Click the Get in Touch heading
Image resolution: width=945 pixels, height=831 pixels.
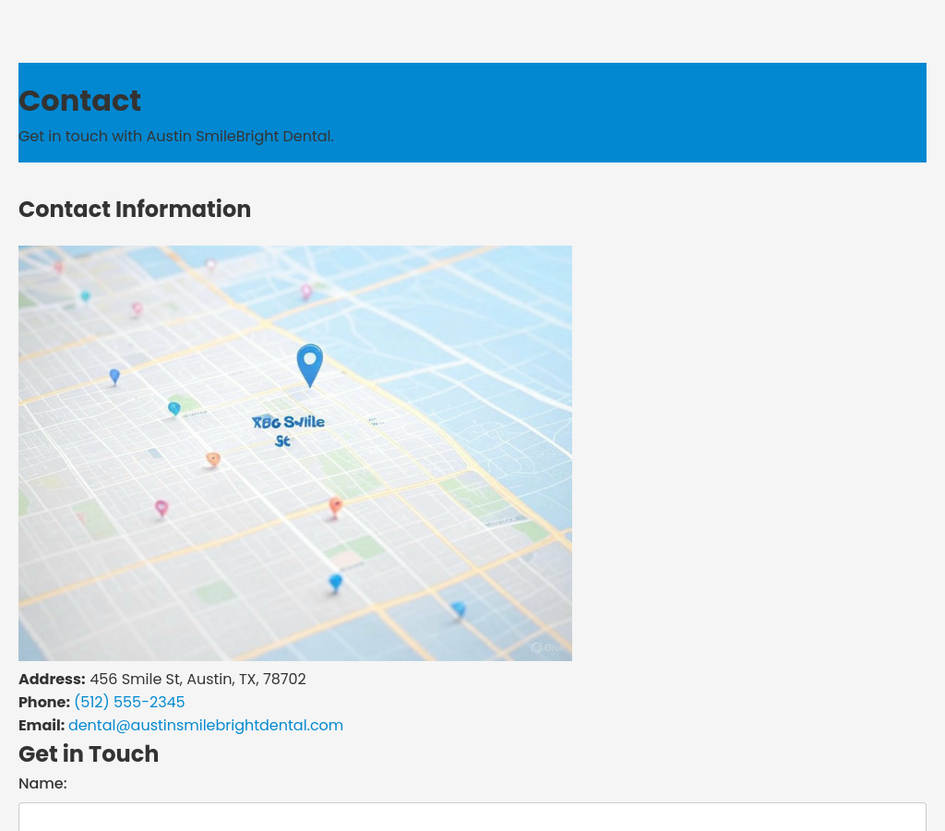tap(89, 754)
